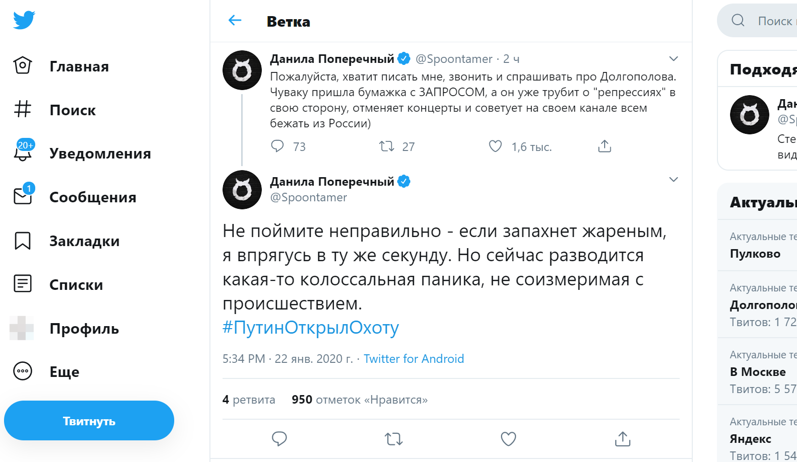Click the reply icon under main tweet
The height and width of the screenshot is (462, 797).
279,439
